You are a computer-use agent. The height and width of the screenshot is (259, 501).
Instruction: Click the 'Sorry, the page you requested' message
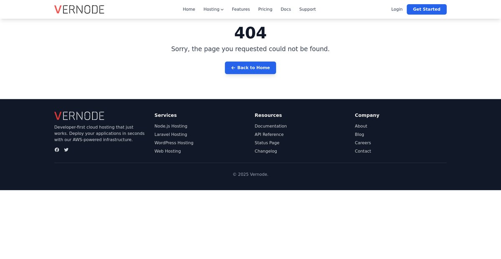click(x=250, y=49)
